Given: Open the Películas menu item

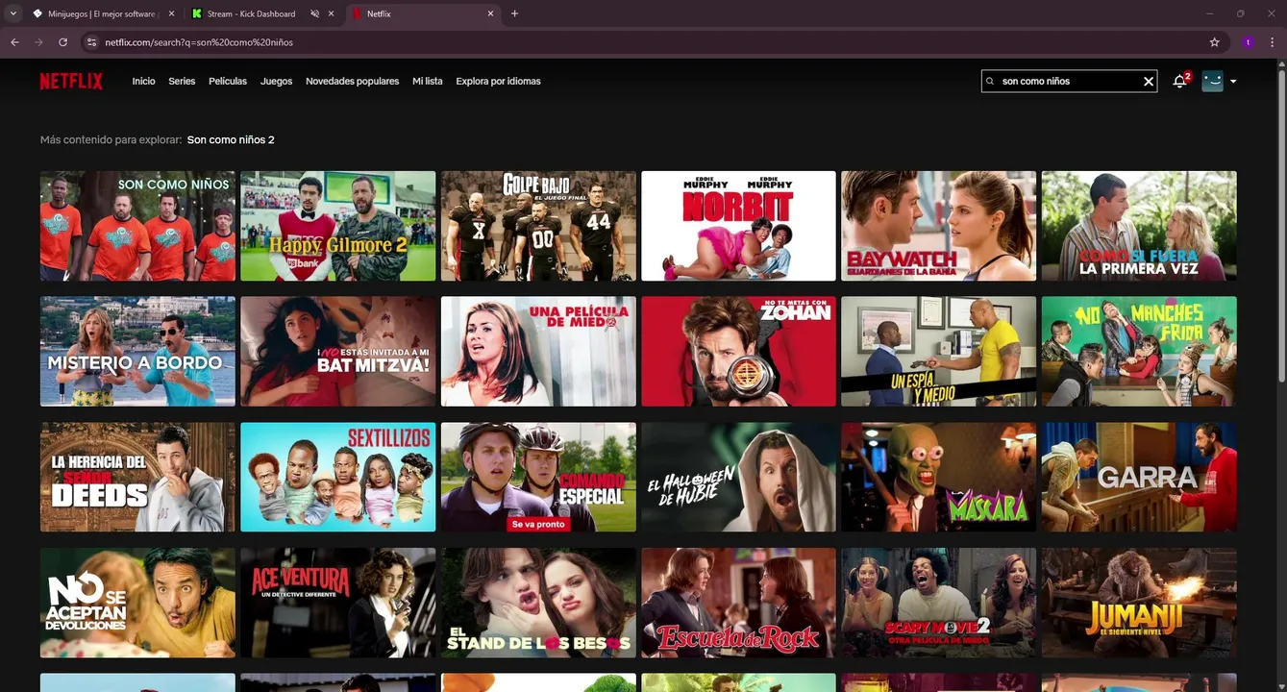Looking at the screenshot, I should pos(228,82).
